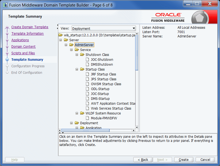Go to the Scripts and Files step
This screenshot has height=166, width=220.
point(23,53)
